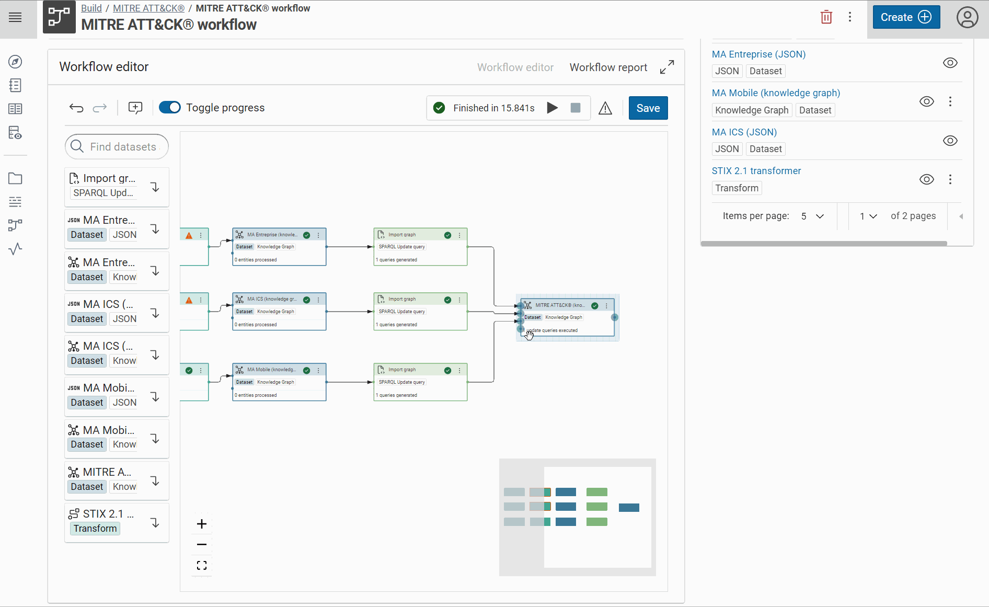This screenshot has width=989, height=607.
Task: Open three-dot menu for MA Mobile knowledge graph
Action: point(950,101)
